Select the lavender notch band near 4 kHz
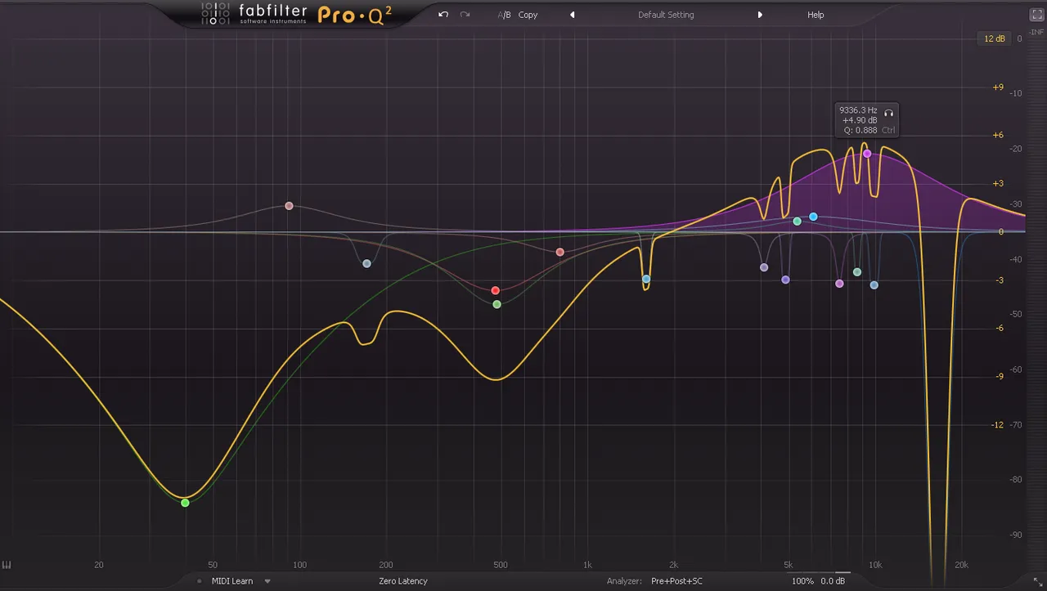The height and width of the screenshot is (591, 1047). tap(764, 267)
